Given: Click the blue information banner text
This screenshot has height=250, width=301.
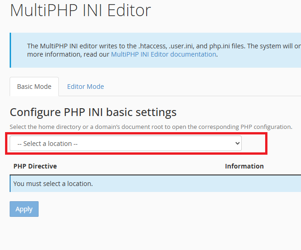Looking at the screenshot, I should tap(161, 46).
